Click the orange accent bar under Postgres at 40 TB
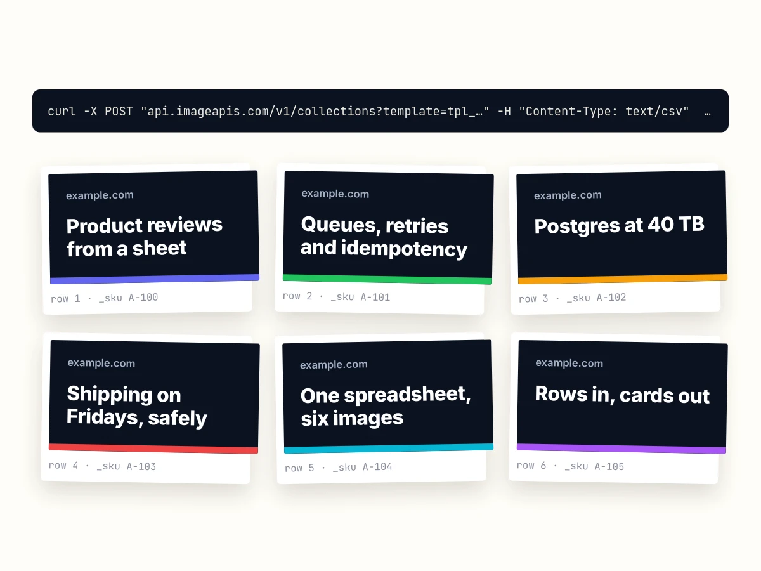Image resolution: width=761 pixels, height=571 pixels. pos(623,279)
